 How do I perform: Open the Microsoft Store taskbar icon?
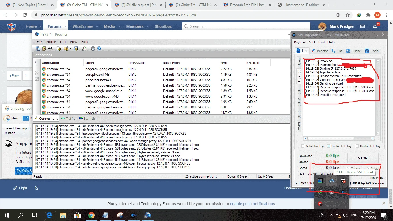(77, 215)
